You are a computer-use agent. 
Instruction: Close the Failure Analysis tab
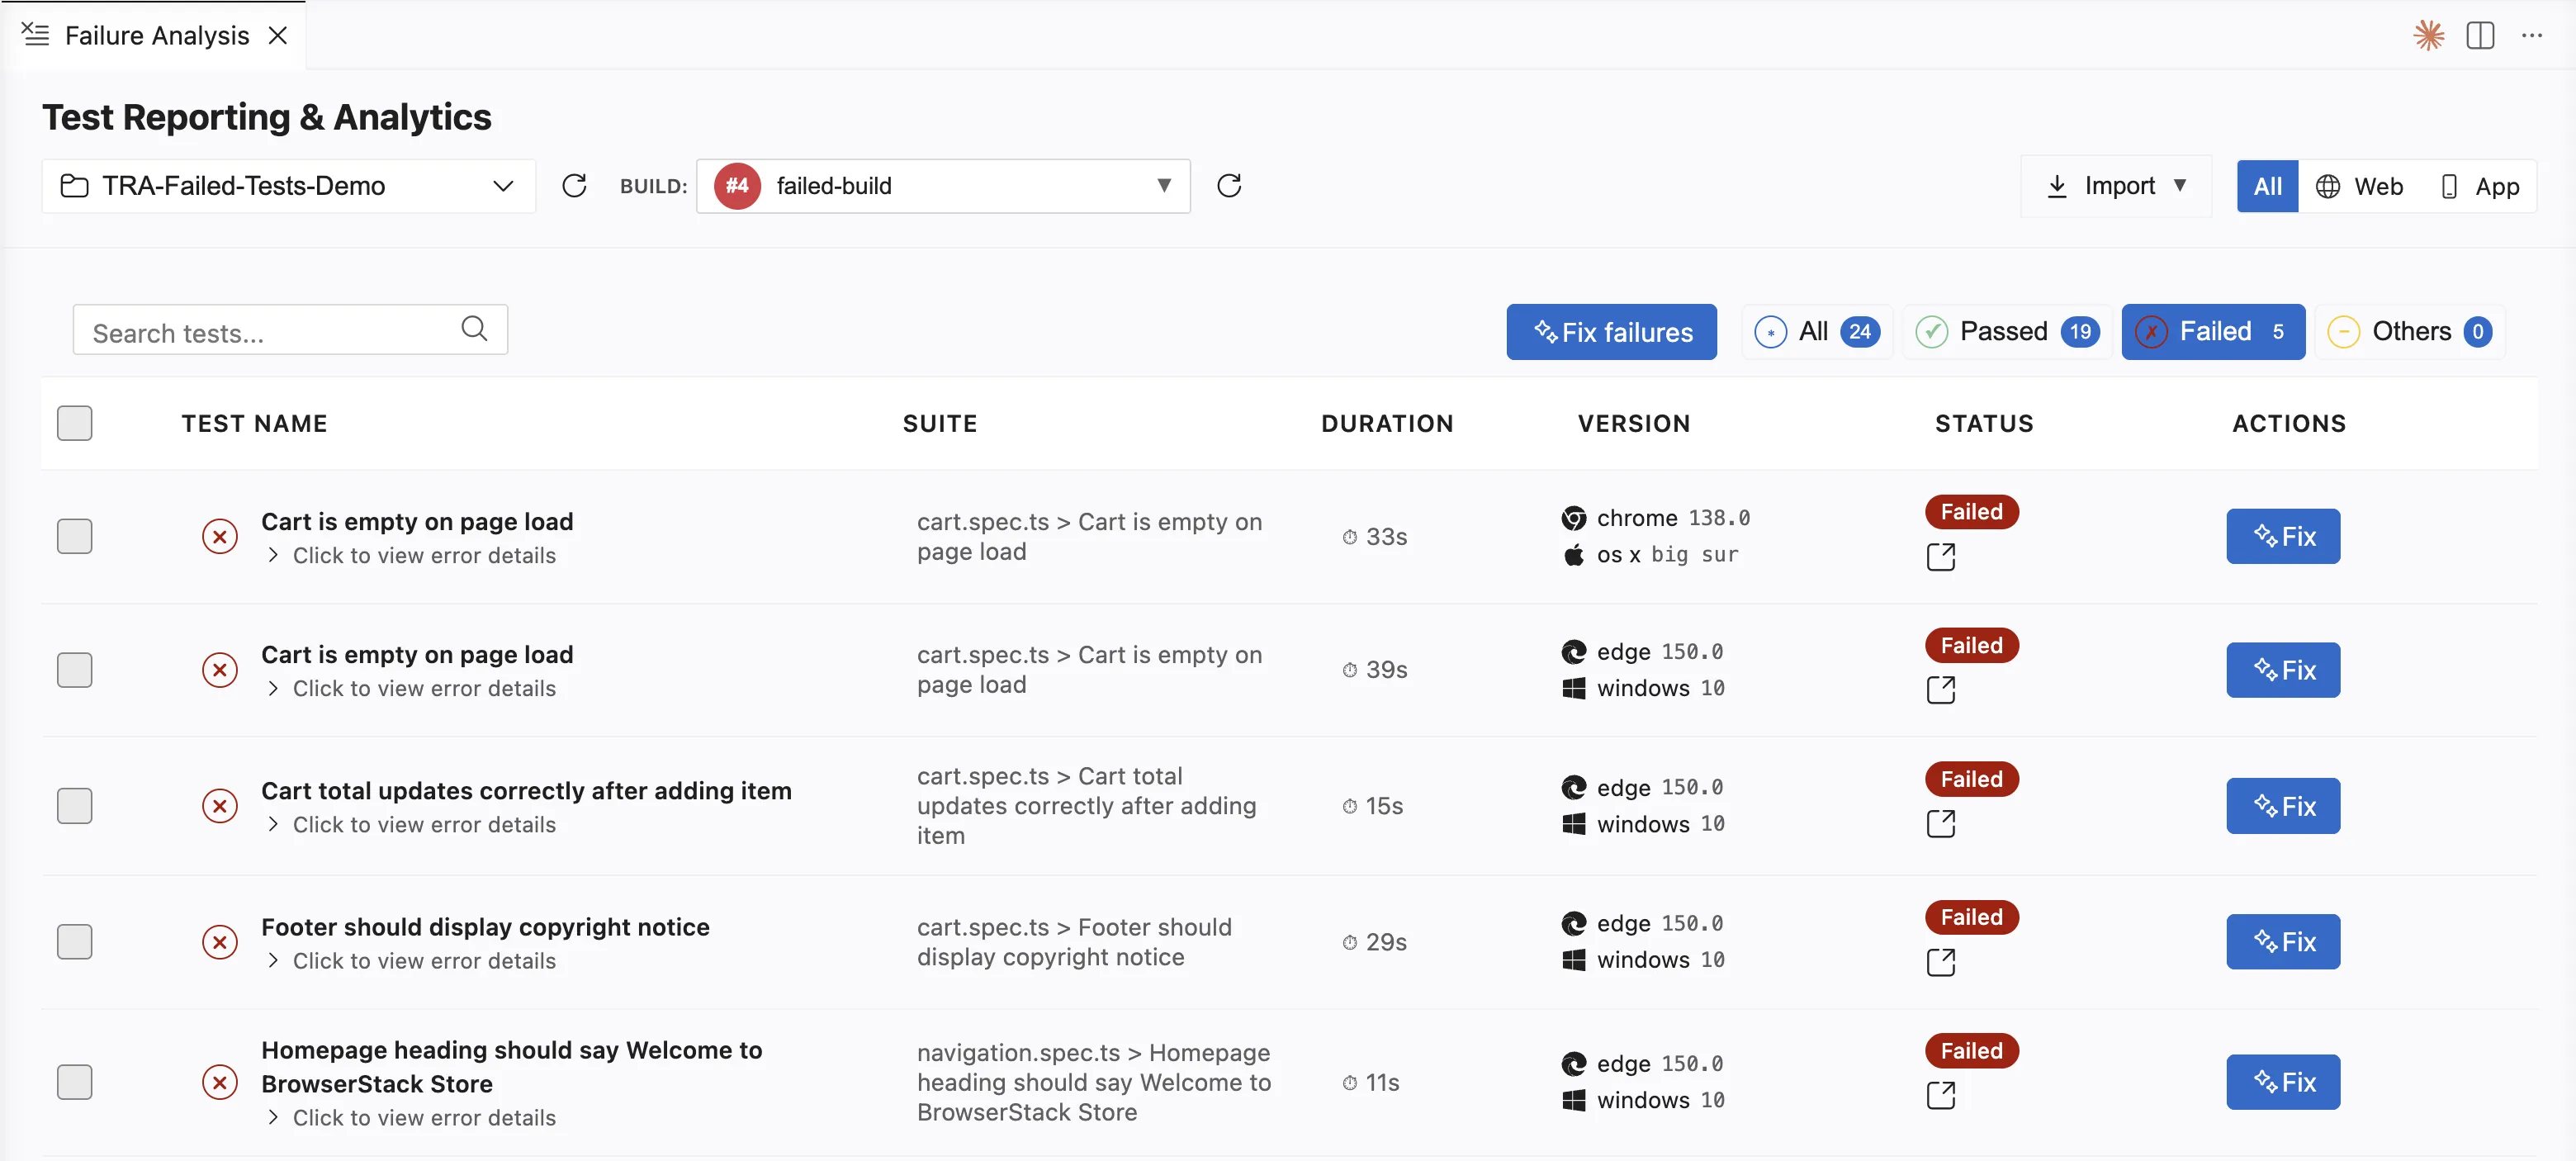[278, 36]
